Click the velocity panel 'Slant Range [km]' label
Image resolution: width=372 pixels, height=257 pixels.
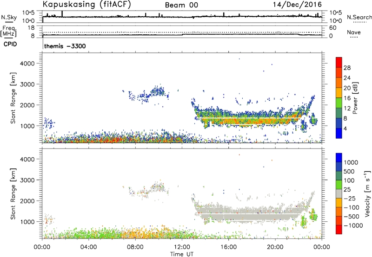click(x=13, y=194)
